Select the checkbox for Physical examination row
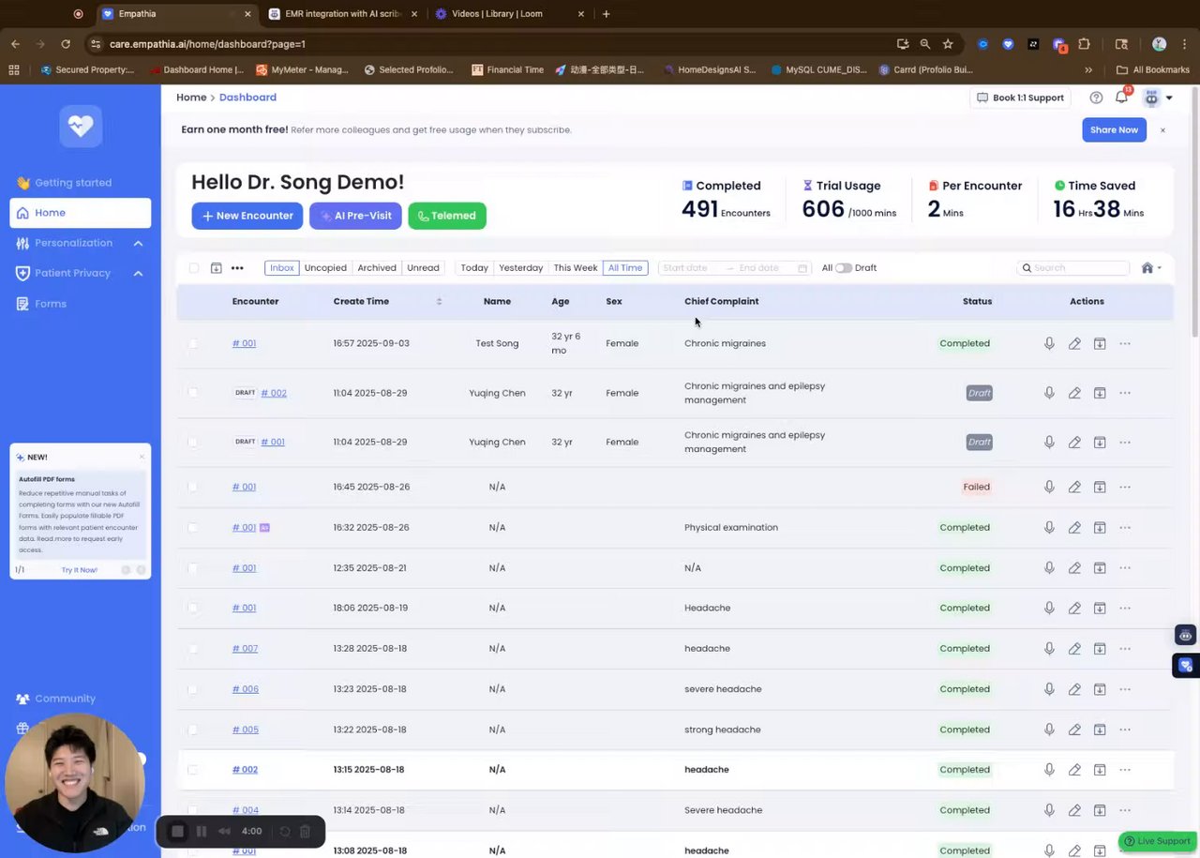 coord(193,528)
